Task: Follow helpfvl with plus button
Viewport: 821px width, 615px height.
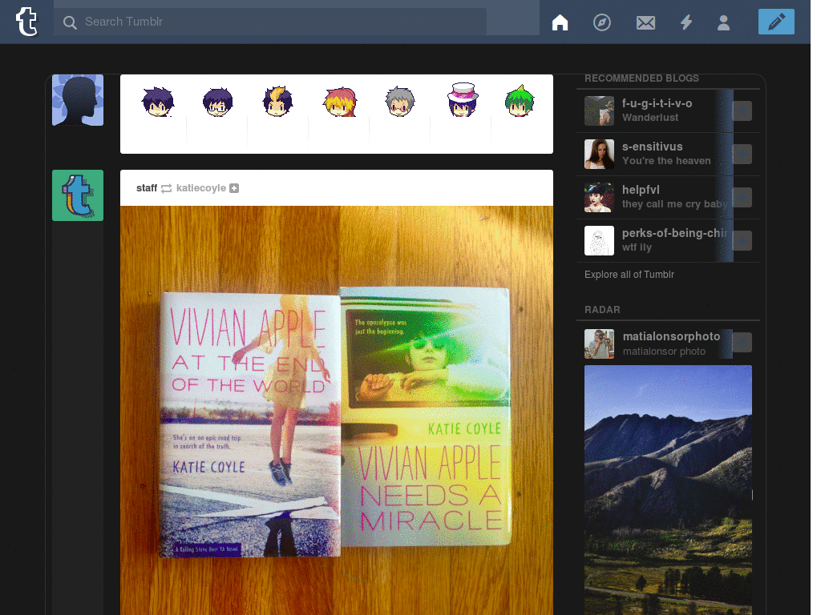Action: (742, 197)
